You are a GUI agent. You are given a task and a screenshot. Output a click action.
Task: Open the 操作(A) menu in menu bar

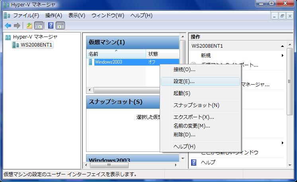(x=54, y=15)
